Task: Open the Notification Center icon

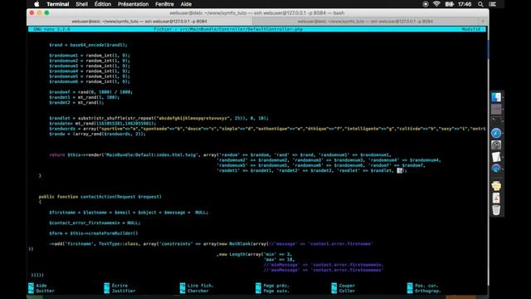Action: coord(493,4)
